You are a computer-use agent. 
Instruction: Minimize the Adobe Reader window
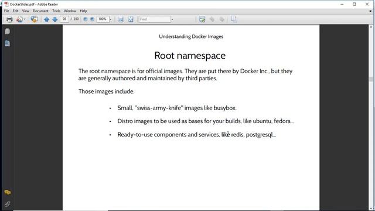pyautogui.click(x=342, y=4)
